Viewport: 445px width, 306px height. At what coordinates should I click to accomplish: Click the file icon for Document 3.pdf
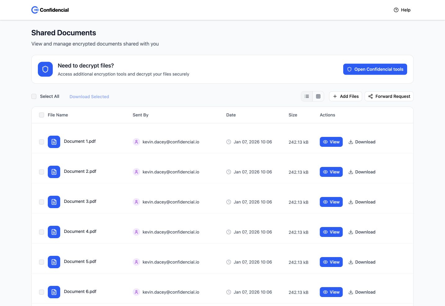(54, 202)
